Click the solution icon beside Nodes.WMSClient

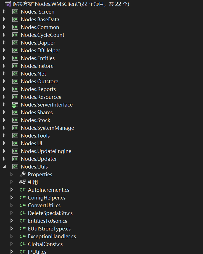[8, 4]
